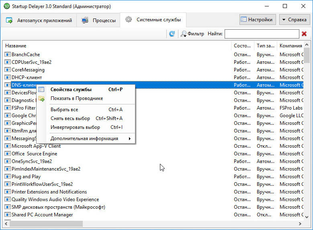Open the Справка dropdown menu
This screenshot has width=313, height=230.
coord(294,20)
